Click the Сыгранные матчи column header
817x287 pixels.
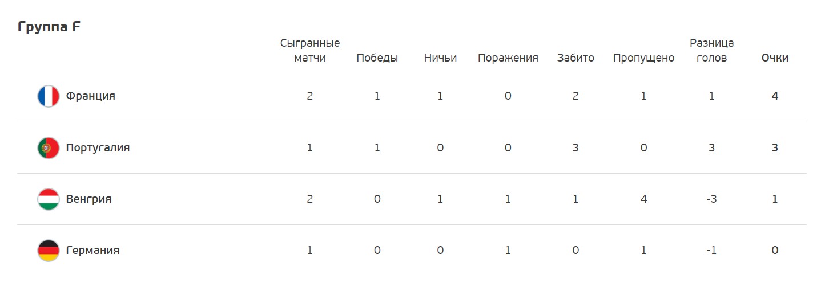pyautogui.click(x=310, y=51)
